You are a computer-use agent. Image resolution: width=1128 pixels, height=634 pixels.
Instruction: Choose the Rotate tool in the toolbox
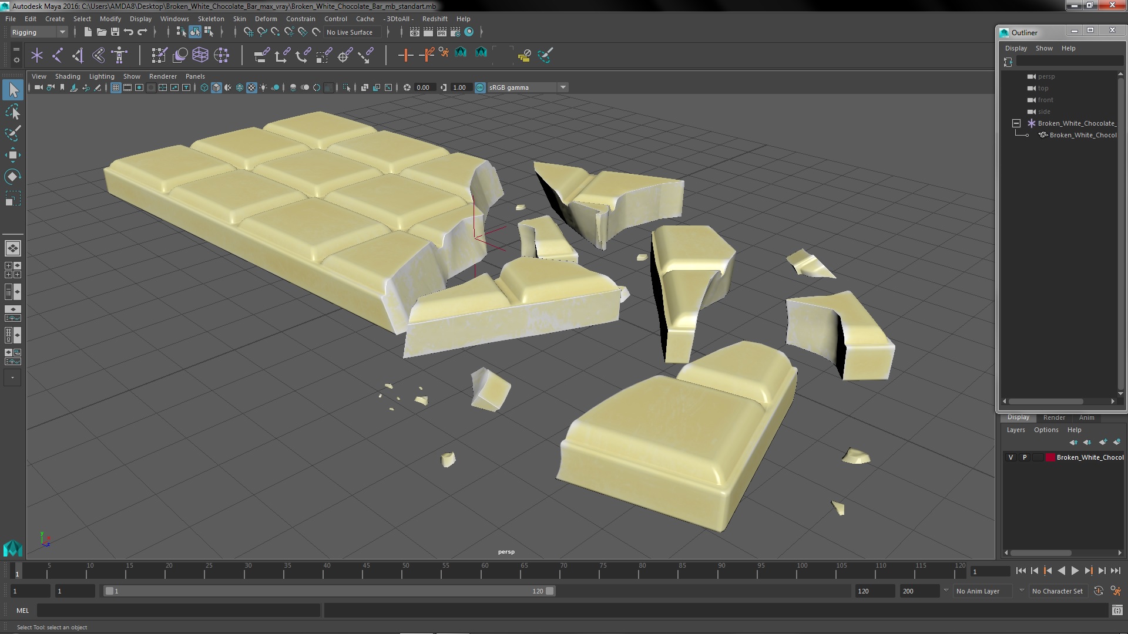click(12, 177)
